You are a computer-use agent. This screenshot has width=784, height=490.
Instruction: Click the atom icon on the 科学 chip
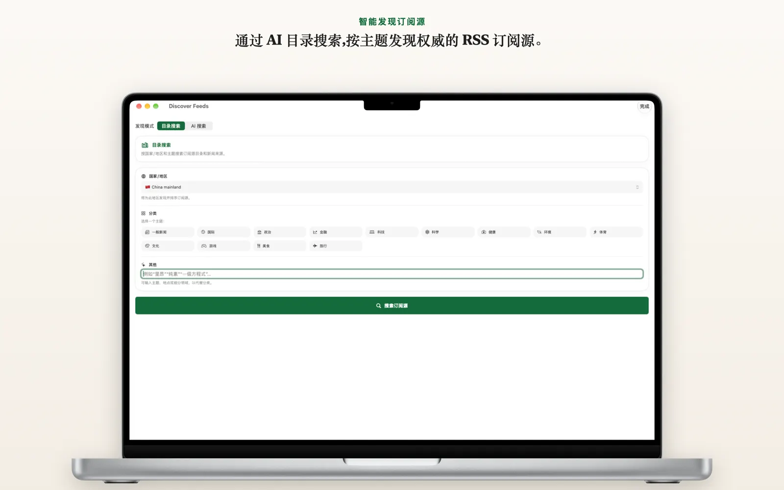427,232
